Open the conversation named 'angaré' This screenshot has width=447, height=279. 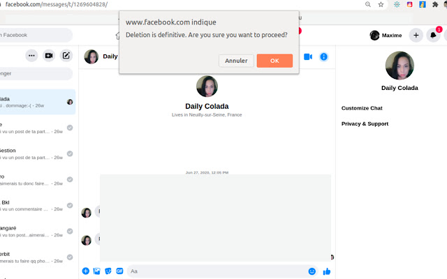point(37,231)
